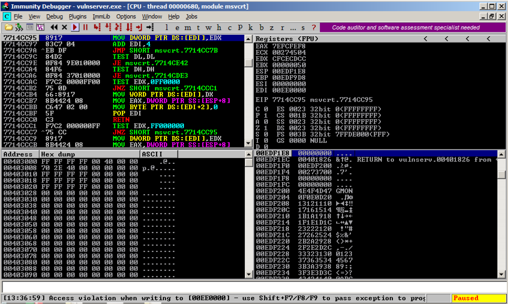This screenshot has width=508, height=304.
Task: Switch register view via Registers (FPU) header
Action: pyautogui.click(x=287, y=39)
